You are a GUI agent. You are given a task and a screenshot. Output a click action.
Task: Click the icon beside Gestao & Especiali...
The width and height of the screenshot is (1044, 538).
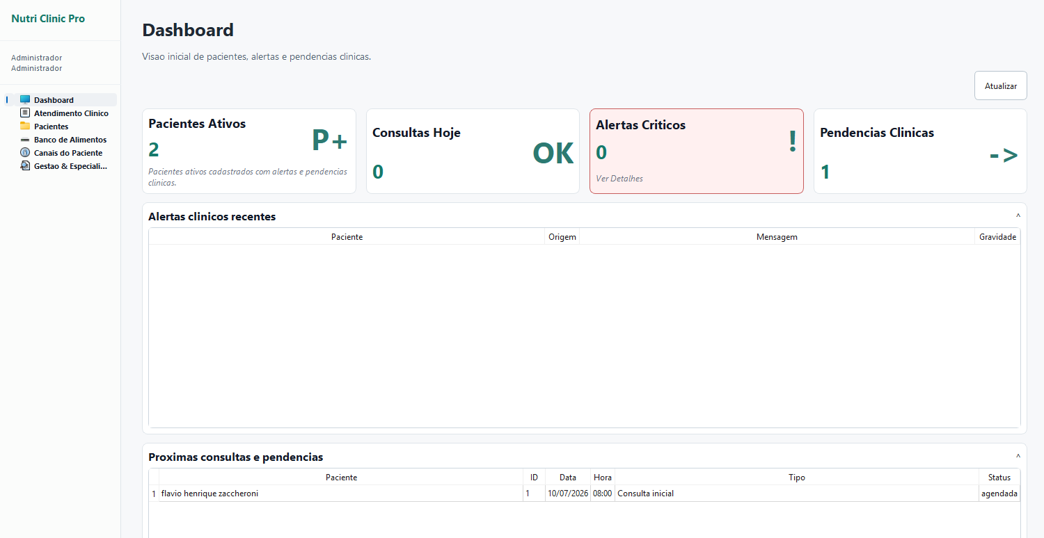pos(25,165)
